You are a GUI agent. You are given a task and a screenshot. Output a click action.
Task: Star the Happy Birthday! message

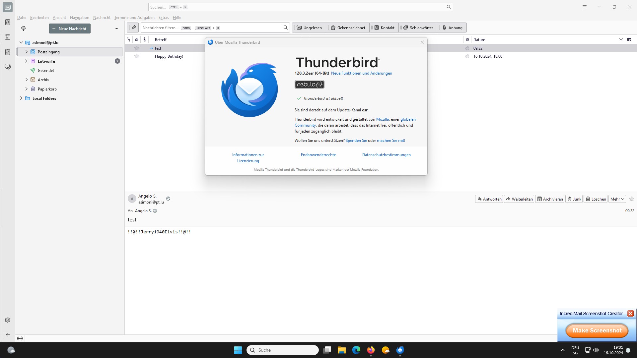coord(137,56)
